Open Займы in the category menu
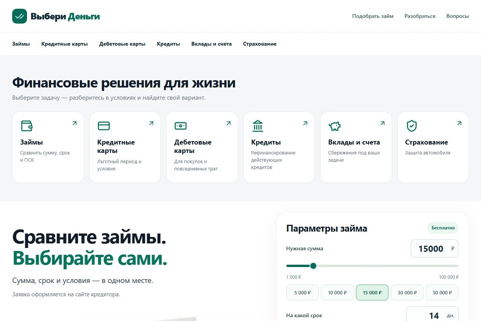 21,44
